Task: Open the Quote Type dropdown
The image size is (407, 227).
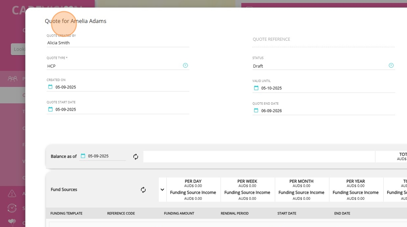Action: [185, 66]
